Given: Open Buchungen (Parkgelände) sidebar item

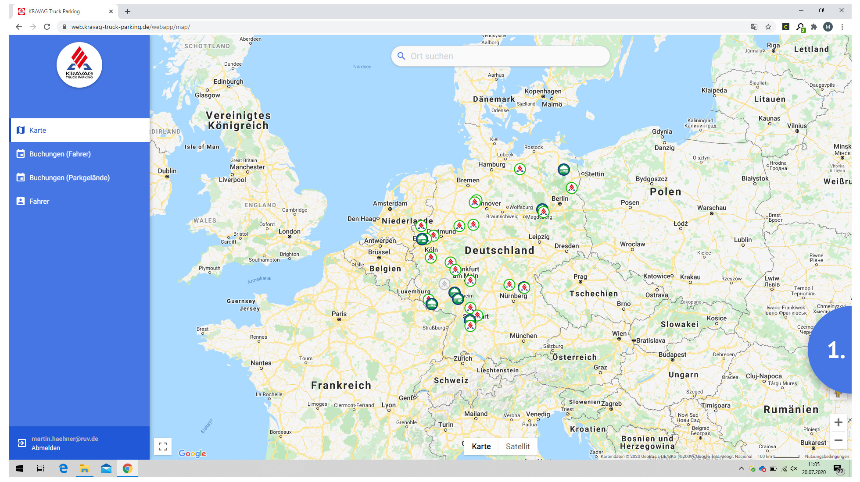Looking at the screenshot, I should pos(69,177).
